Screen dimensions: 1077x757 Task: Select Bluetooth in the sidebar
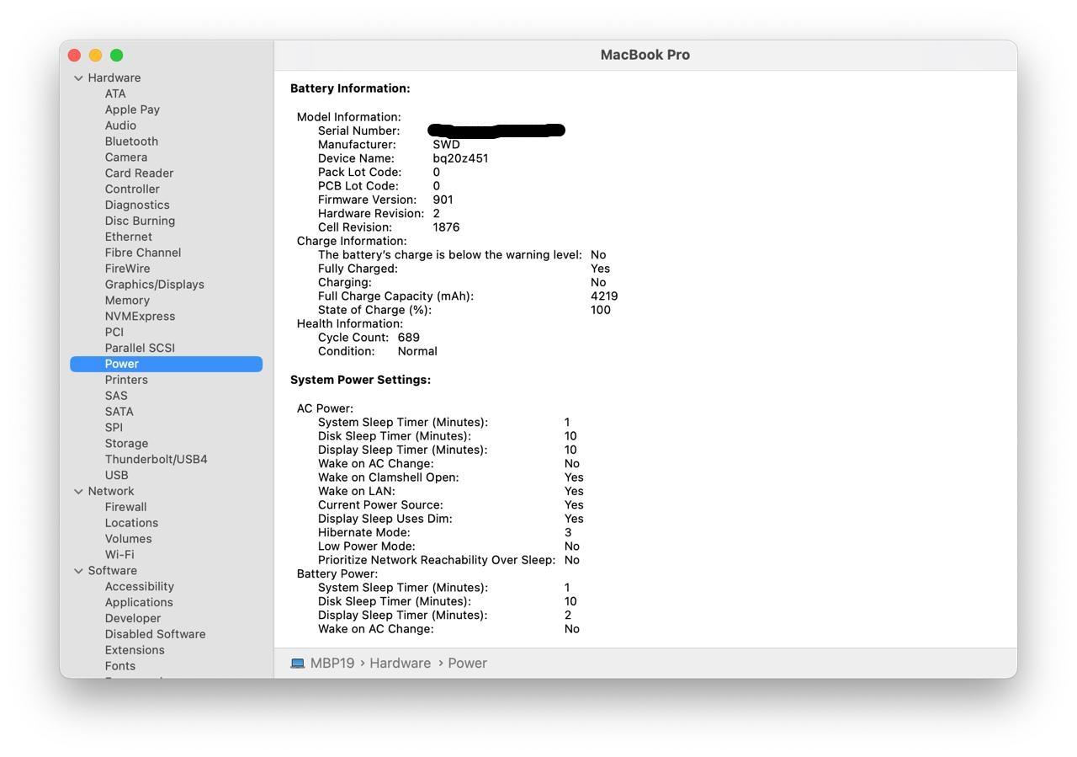pos(131,141)
